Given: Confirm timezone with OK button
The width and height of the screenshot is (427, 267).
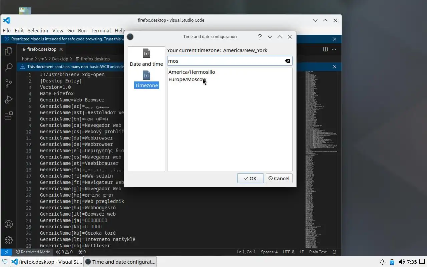Looking at the screenshot, I should tap(250, 178).
